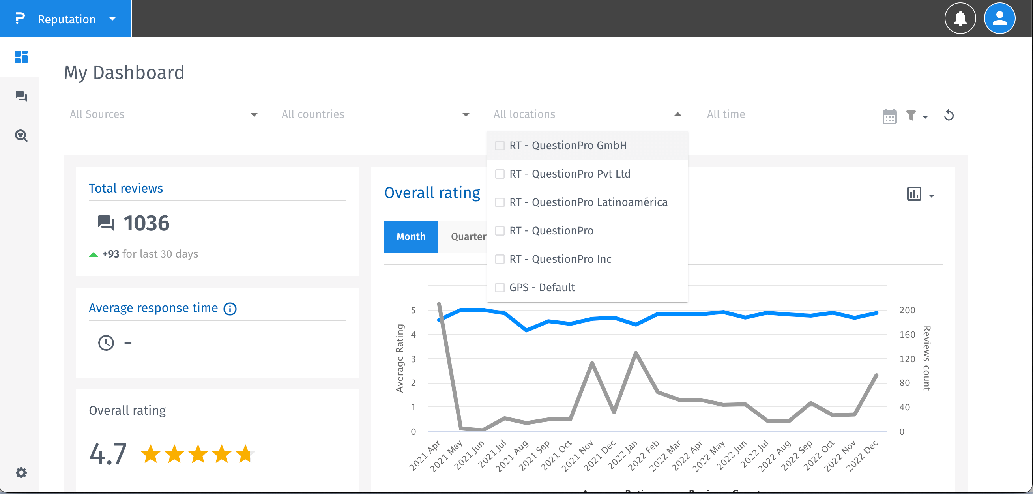Viewport: 1033px width, 494px height.
Task: Open the reviews chat icon in sidebar
Action: click(x=21, y=96)
